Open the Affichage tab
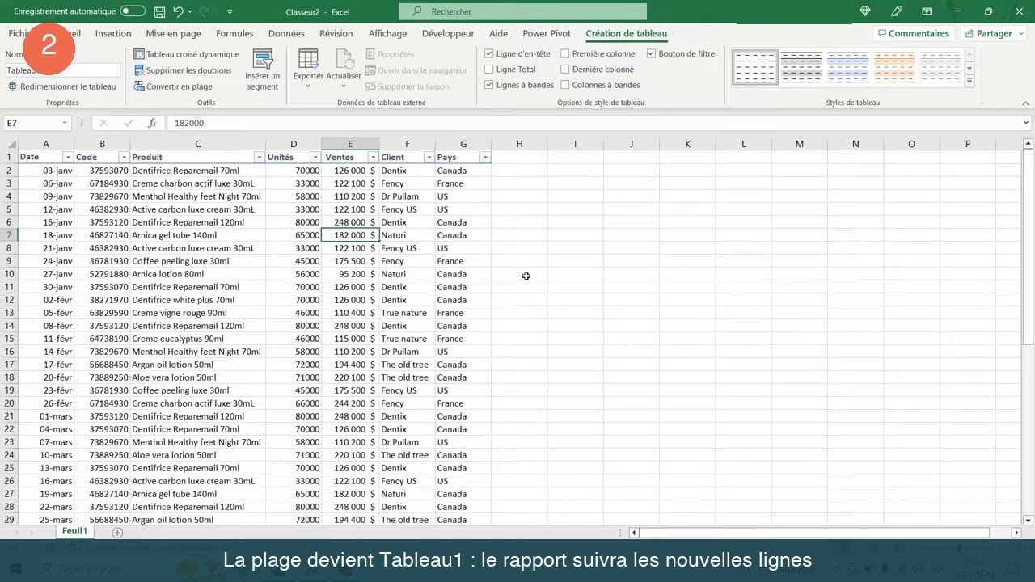 tap(387, 34)
